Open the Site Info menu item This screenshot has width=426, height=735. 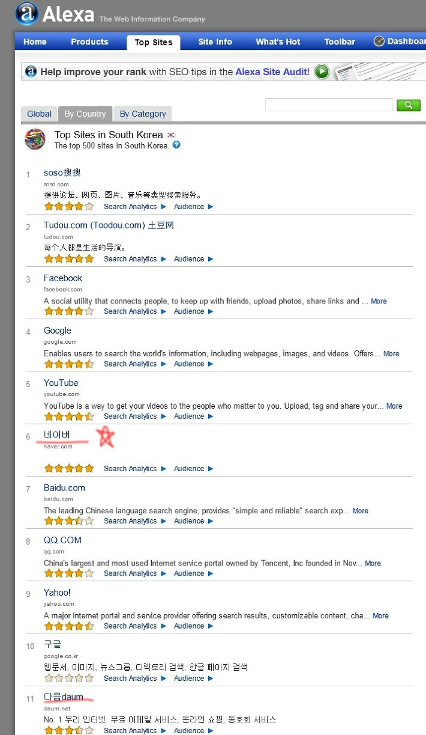215,41
